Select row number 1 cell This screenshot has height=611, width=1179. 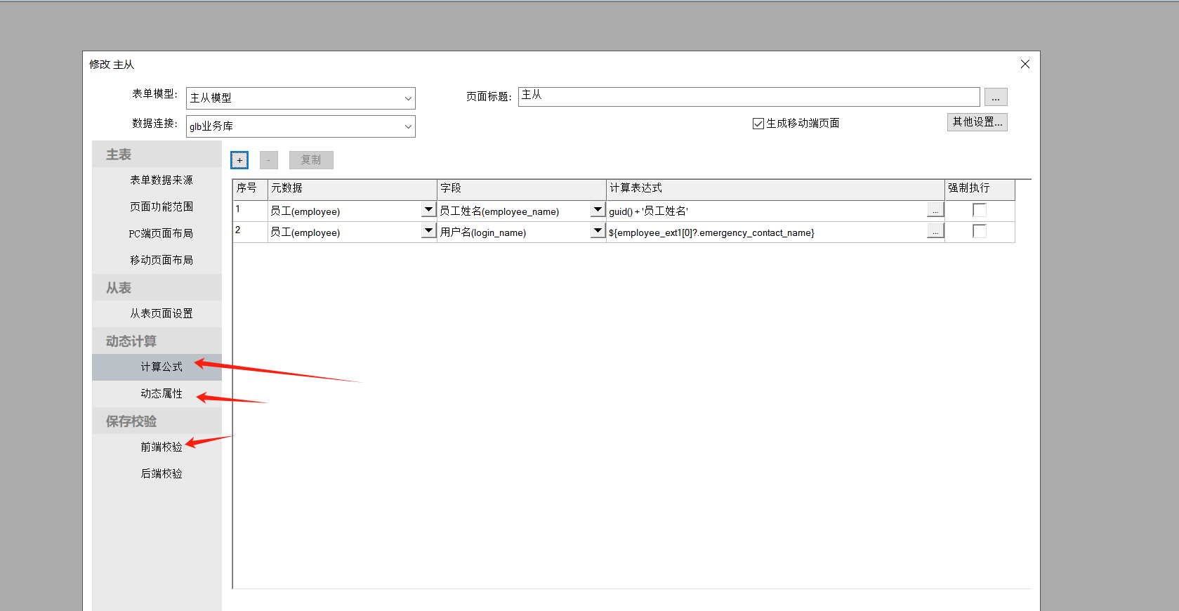pyautogui.click(x=251, y=211)
